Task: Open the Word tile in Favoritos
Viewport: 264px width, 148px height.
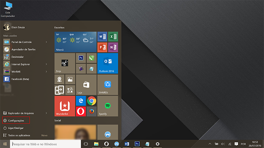Action: point(102,37)
